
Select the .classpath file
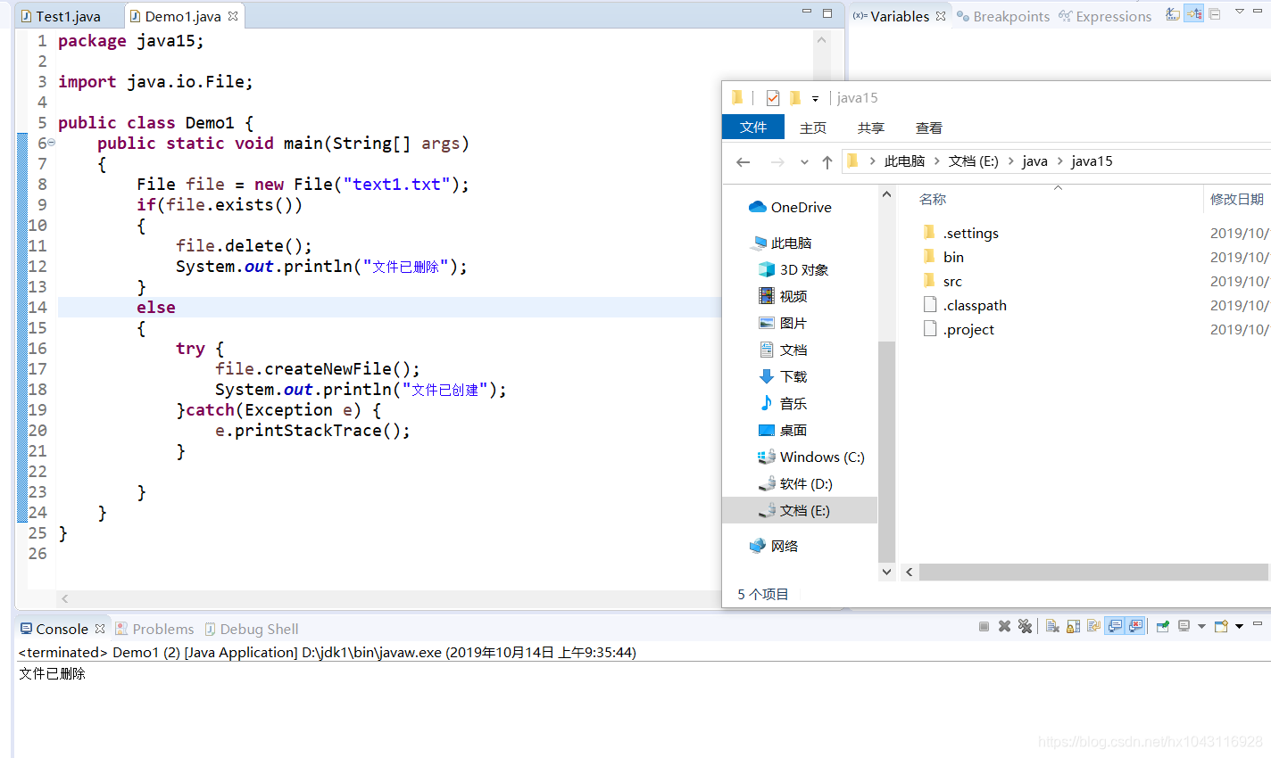coord(965,305)
